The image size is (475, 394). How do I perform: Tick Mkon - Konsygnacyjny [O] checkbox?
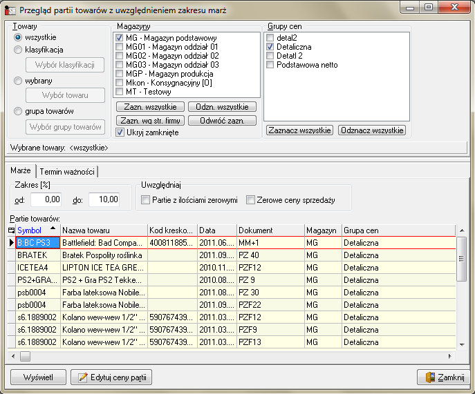(120, 83)
